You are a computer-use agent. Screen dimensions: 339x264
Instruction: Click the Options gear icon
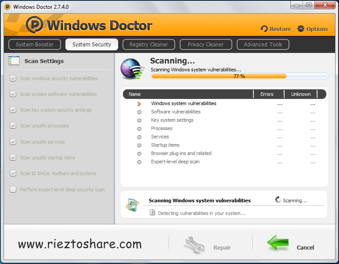tap(300, 29)
